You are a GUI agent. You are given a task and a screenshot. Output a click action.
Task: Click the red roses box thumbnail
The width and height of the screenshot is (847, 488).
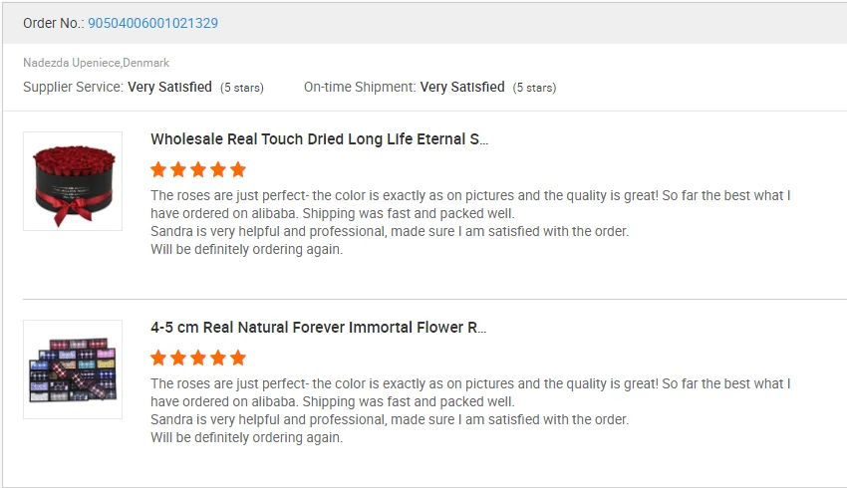pyautogui.click(x=73, y=181)
